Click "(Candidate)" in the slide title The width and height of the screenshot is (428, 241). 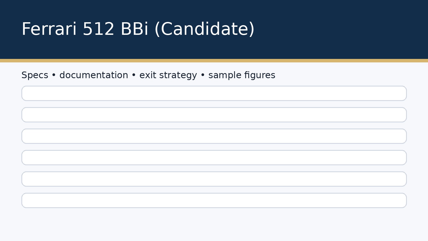coord(204,29)
